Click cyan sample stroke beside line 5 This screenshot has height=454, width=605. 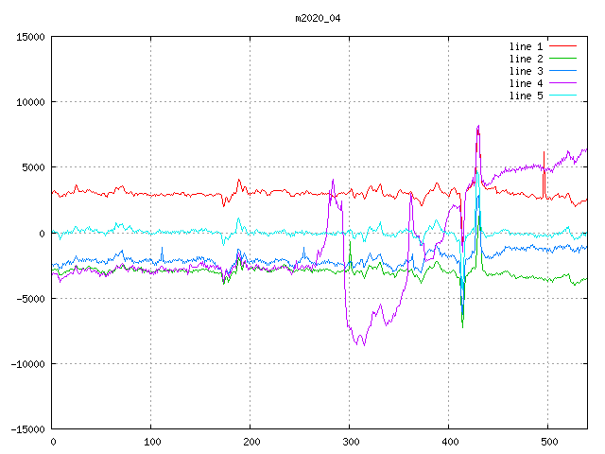pos(562,96)
